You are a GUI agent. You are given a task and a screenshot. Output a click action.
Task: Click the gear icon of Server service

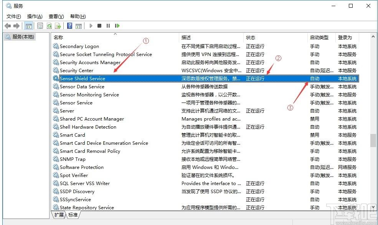pos(56,111)
